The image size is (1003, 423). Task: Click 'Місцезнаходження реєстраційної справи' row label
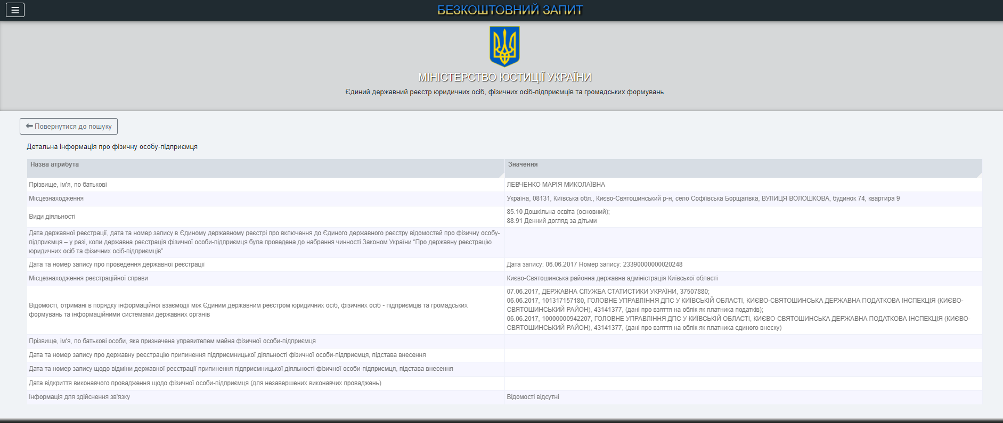[88, 278]
